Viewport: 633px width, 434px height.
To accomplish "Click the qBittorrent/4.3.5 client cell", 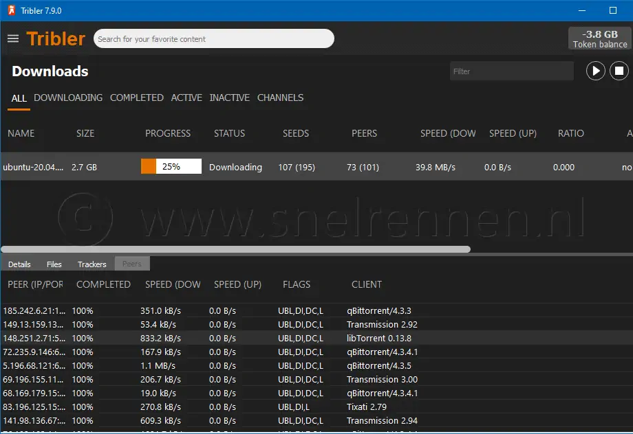I will pyautogui.click(x=378, y=365).
